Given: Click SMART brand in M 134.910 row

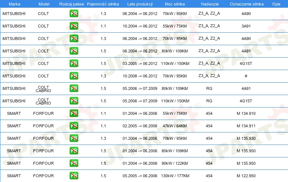Looking at the screenshot, I should click(14, 113).
